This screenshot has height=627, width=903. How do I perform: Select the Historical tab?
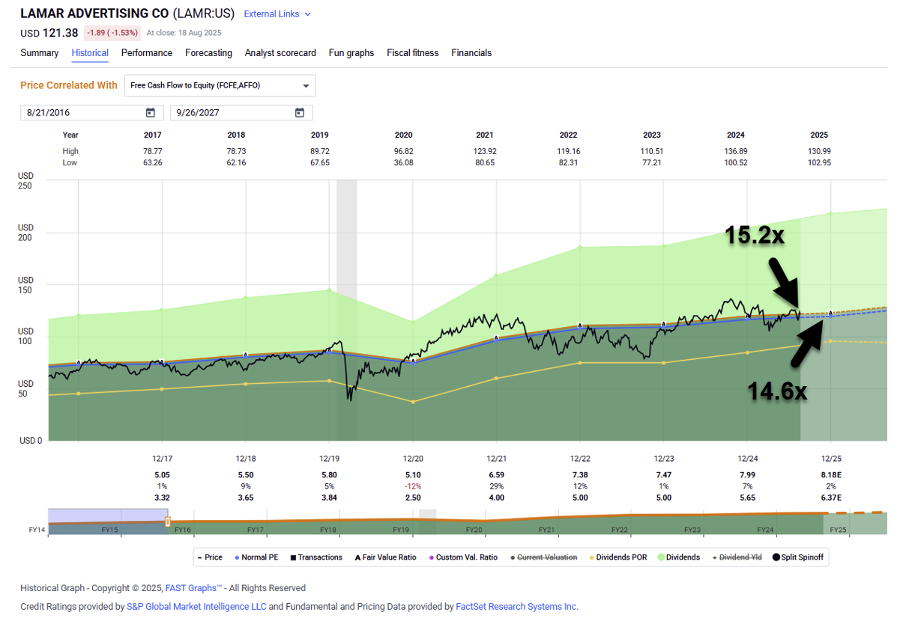pyautogui.click(x=90, y=53)
